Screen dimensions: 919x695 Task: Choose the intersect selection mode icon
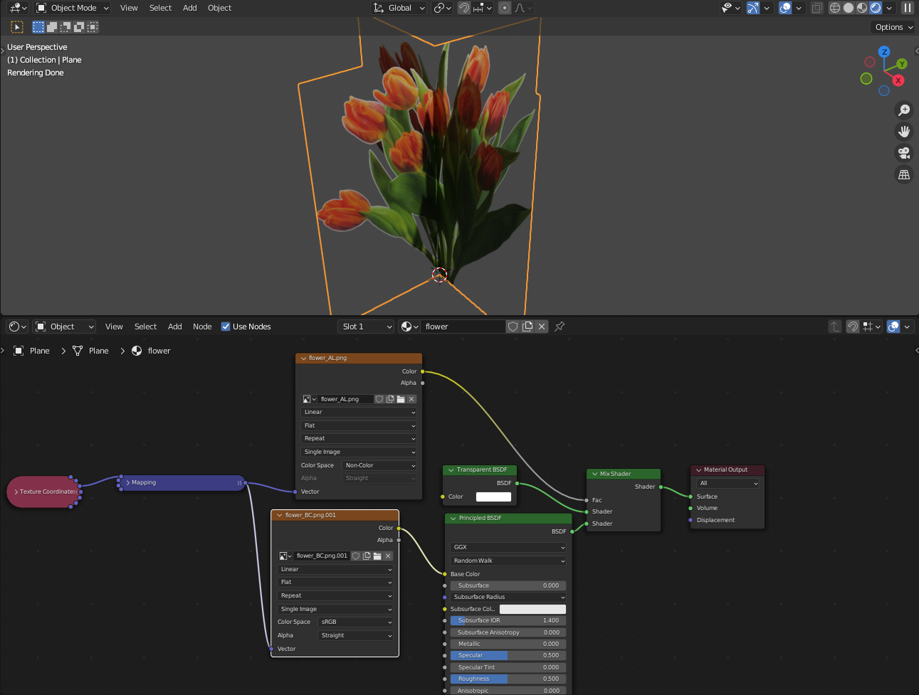pos(93,27)
